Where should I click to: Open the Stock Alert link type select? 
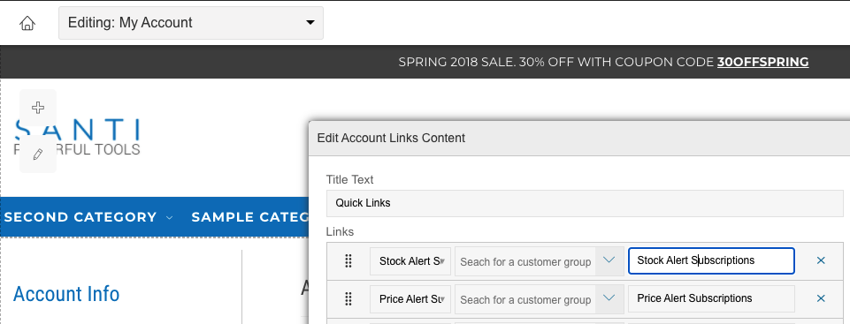410,261
